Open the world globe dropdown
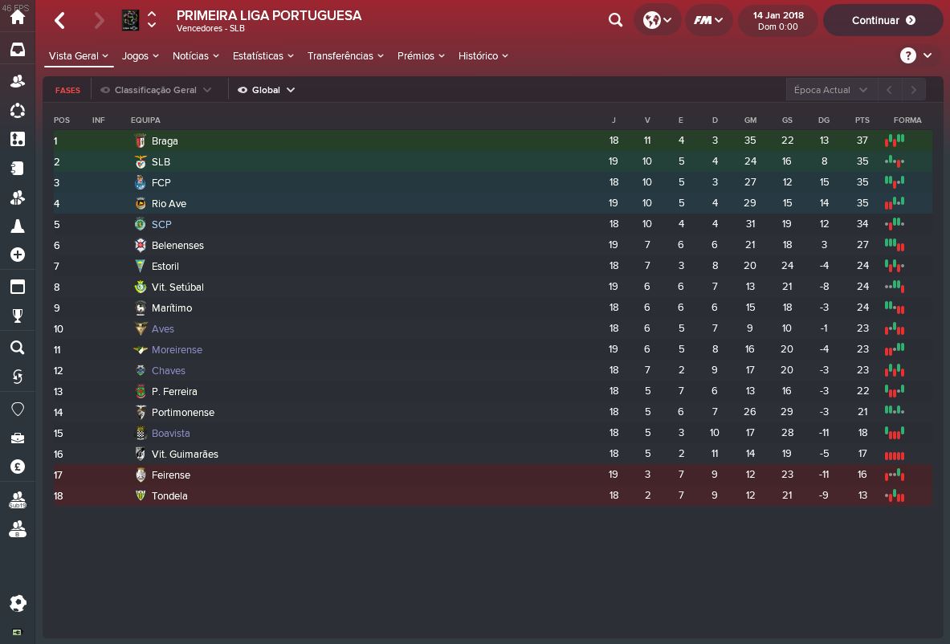Screen dimensions: 950x644 [x=658, y=20]
